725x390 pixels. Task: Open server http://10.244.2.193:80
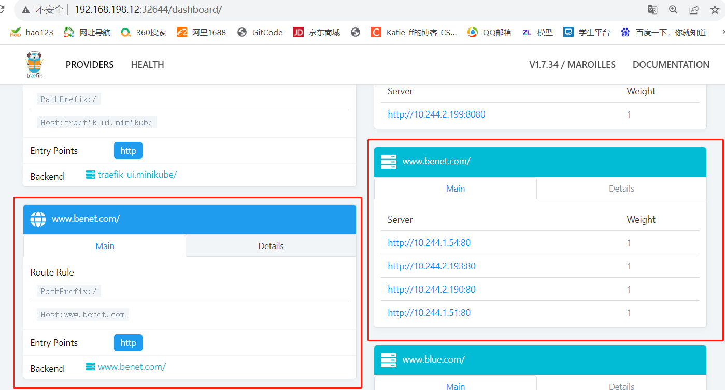432,266
